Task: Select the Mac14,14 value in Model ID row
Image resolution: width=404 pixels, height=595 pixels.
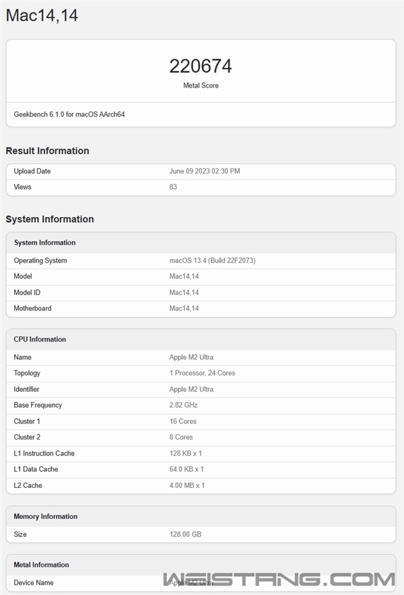Action: [x=184, y=292]
